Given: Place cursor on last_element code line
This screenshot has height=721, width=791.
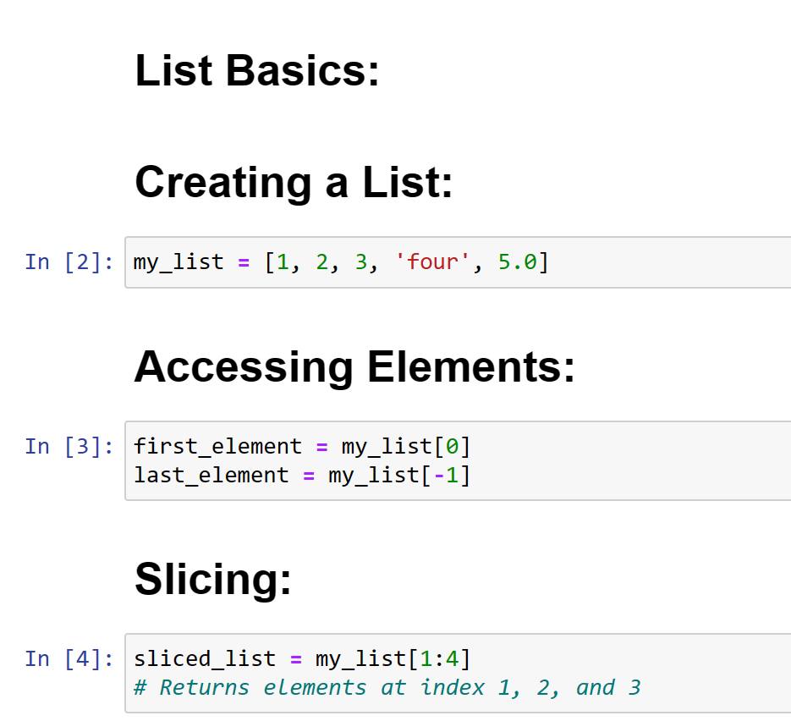Looking at the screenshot, I should tap(302, 476).
